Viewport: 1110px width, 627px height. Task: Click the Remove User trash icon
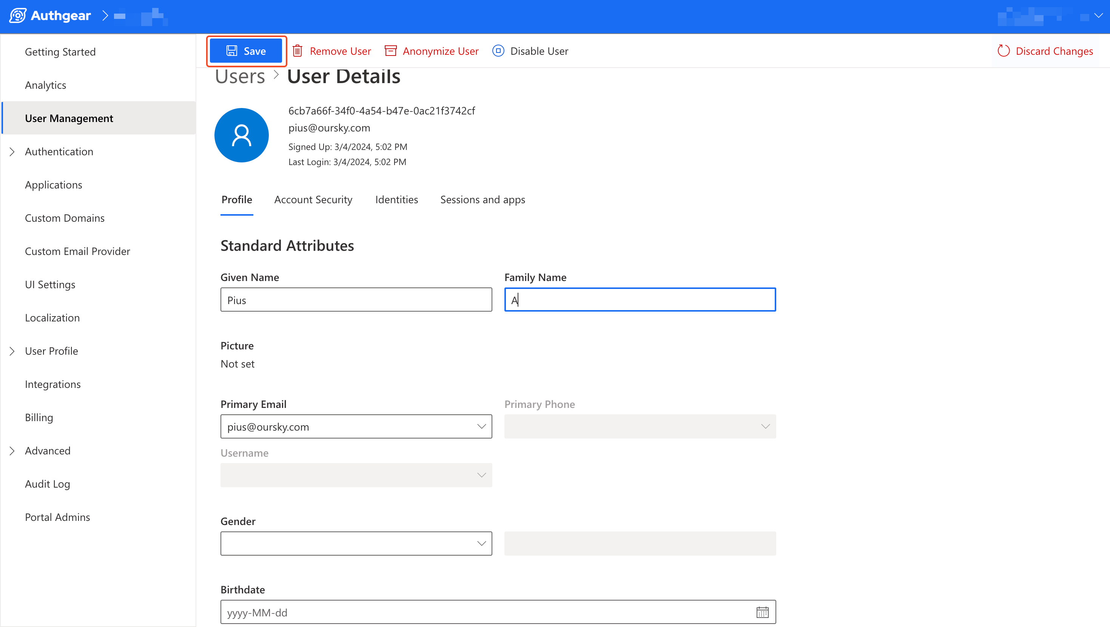coord(298,51)
